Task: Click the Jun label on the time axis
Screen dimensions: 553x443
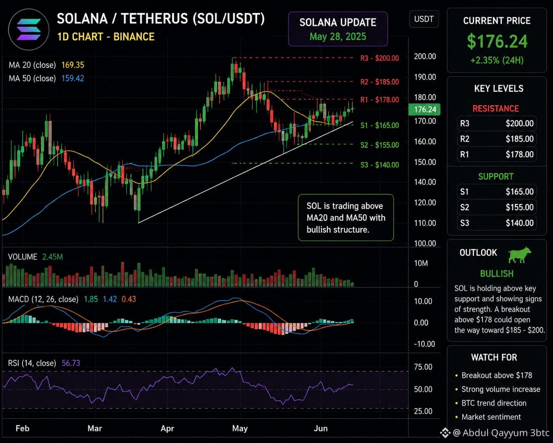Action: [321, 428]
